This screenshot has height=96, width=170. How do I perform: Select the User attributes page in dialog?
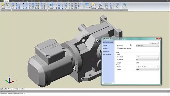107,54
